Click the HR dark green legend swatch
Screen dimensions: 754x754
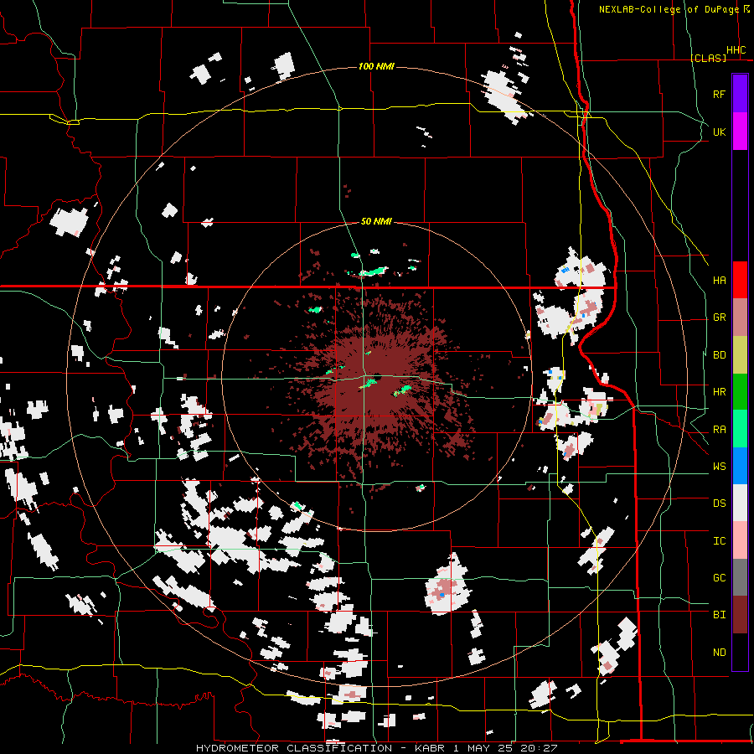click(740, 391)
